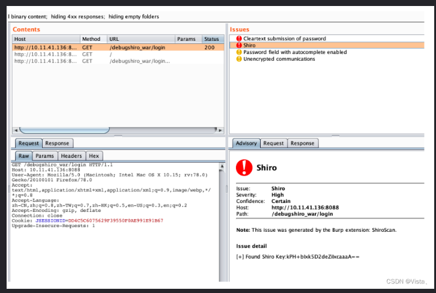Click the Severity value High
Image resolution: width=436 pixels, height=293 pixels.
pos(277,195)
